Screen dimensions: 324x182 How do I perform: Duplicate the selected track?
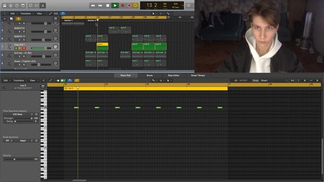coord(11,19)
